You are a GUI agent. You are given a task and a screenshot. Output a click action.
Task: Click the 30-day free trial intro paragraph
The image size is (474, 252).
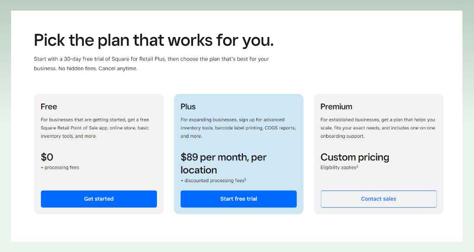(151, 64)
